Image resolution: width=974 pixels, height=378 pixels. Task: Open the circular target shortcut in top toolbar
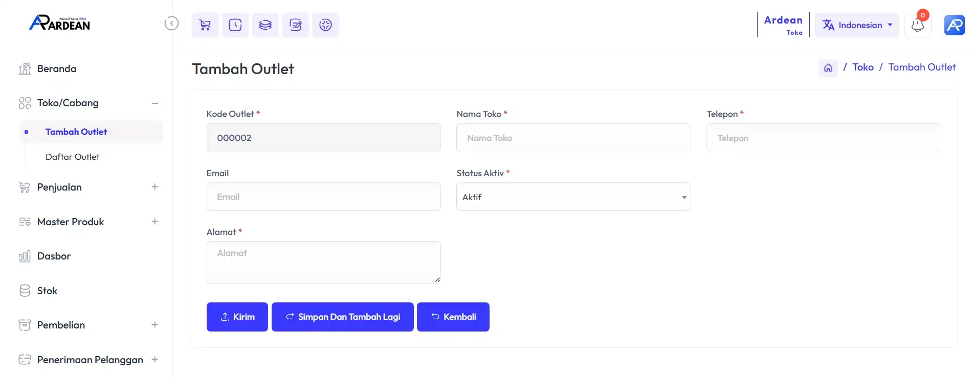pos(326,25)
